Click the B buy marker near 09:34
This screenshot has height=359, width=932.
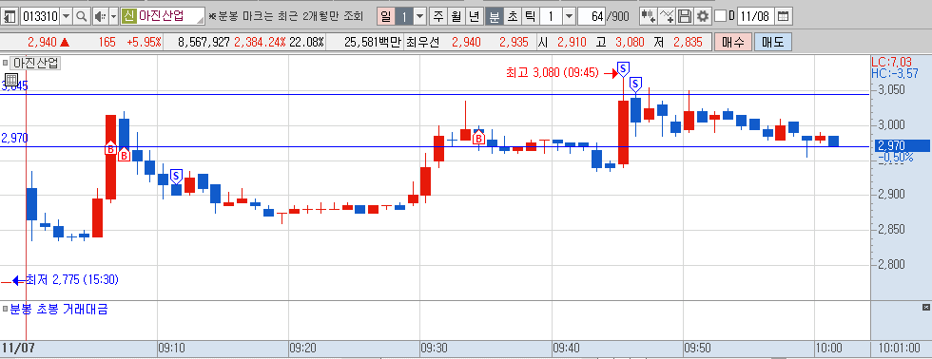(478, 139)
